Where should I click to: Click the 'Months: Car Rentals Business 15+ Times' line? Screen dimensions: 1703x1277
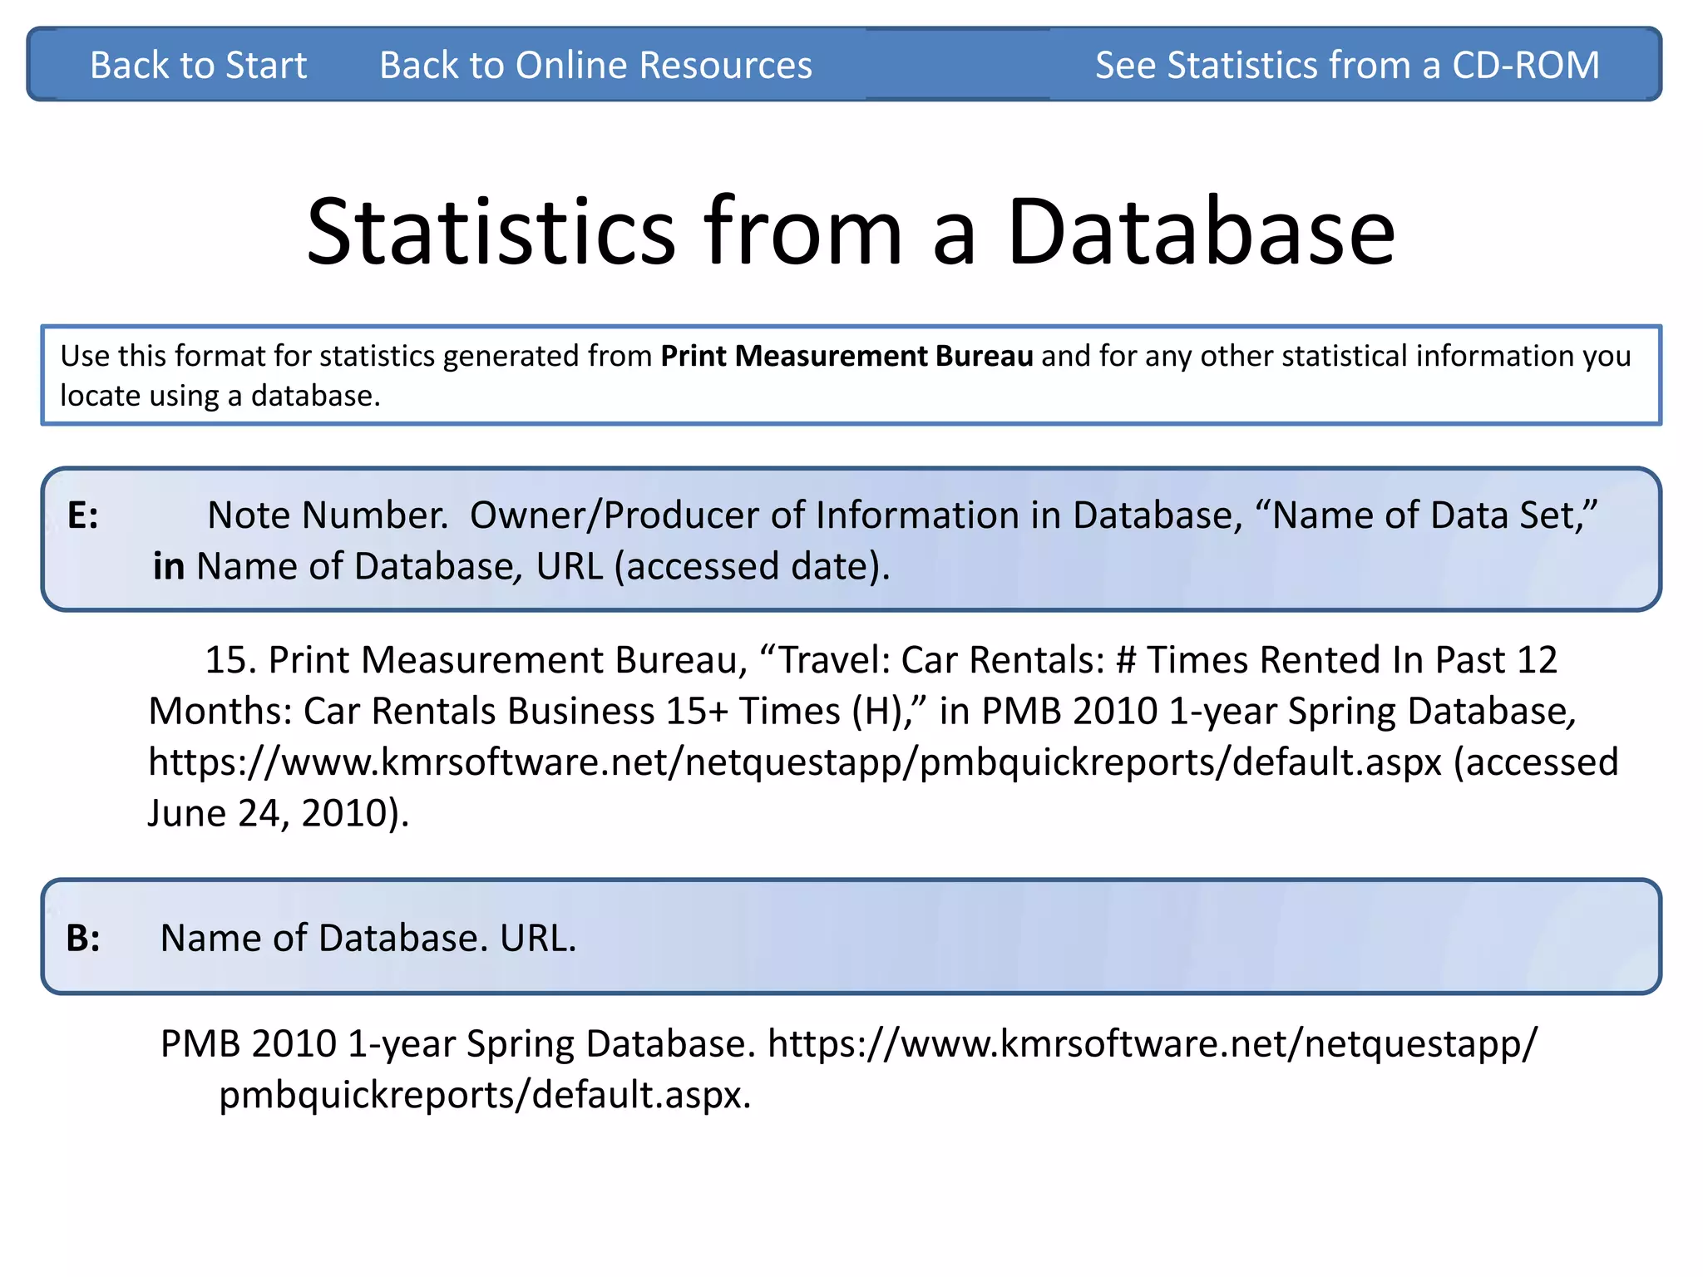862,712
